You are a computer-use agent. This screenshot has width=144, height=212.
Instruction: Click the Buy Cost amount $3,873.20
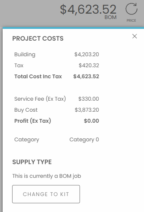(x=87, y=110)
